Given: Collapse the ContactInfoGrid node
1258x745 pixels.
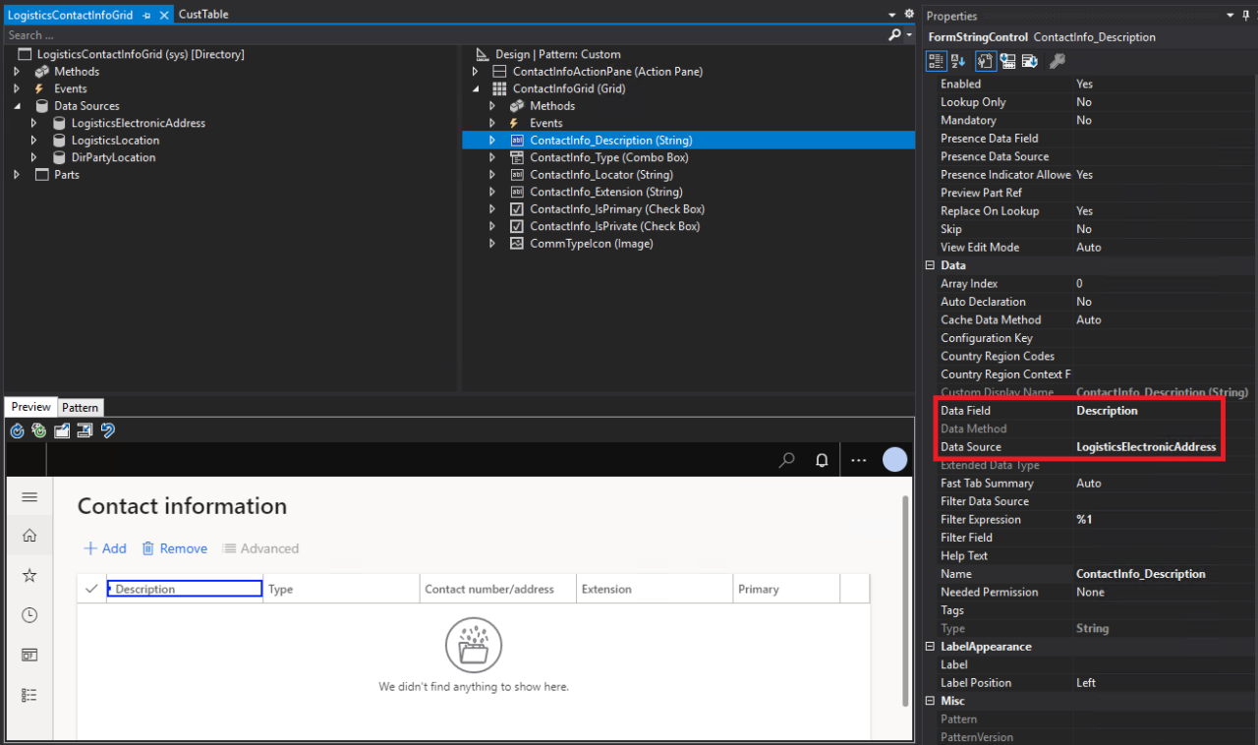Looking at the screenshot, I should [x=476, y=88].
